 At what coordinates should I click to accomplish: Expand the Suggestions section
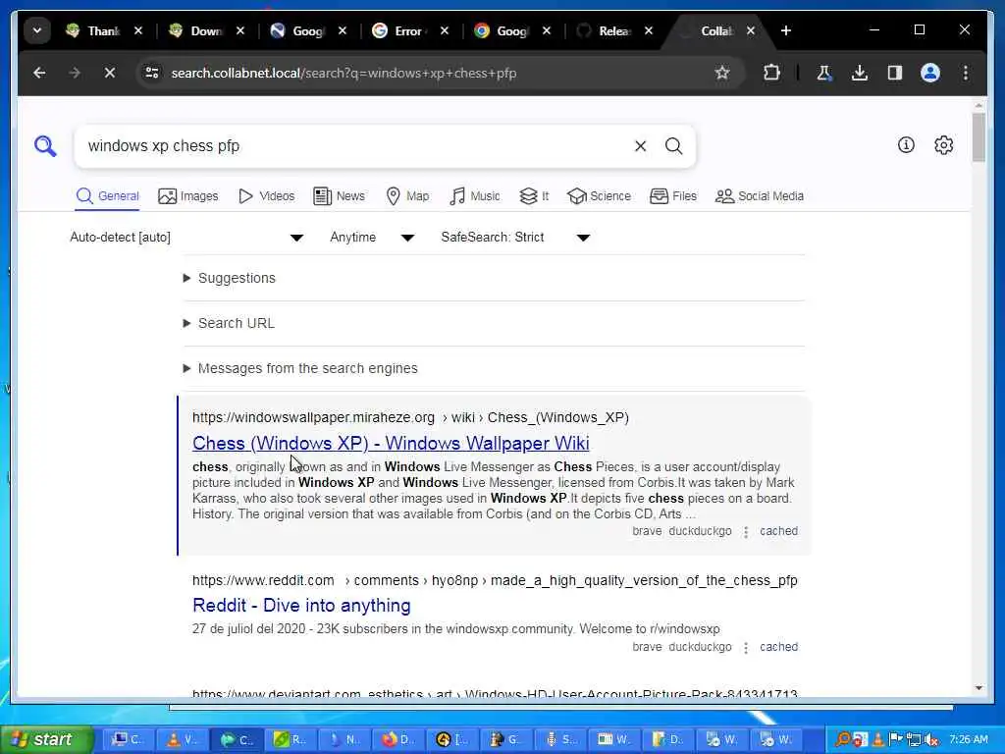click(x=230, y=278)
